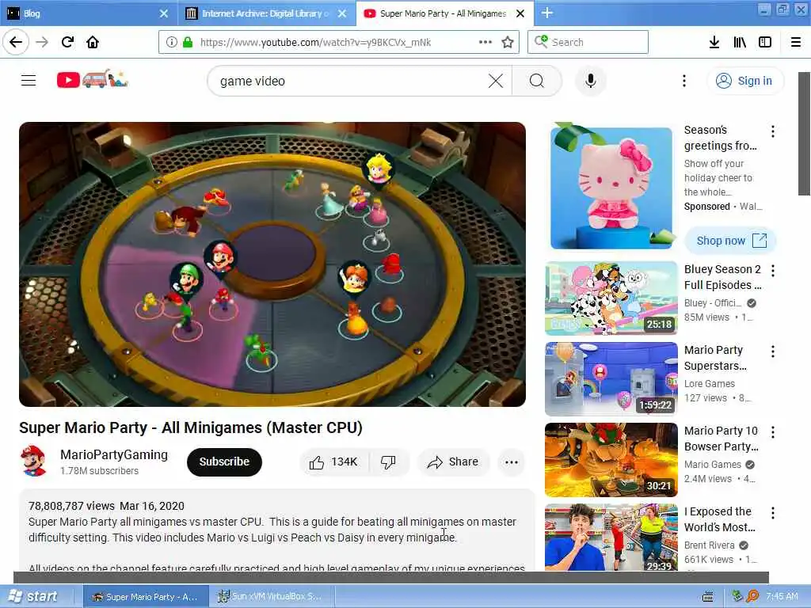The width and height of the screenshot is (811, 608).
Task: Click the Firefox Search box
Action: coord(588,42)
